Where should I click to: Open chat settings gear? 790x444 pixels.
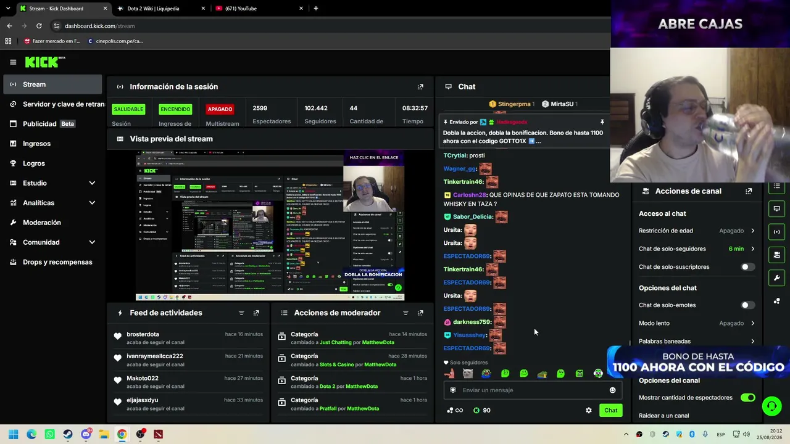(589, 410)
